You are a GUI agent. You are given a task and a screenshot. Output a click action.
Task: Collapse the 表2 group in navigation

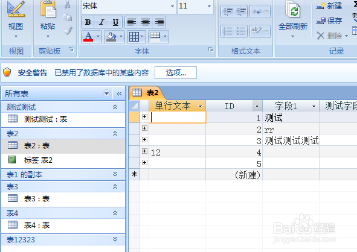pyautogui.click(x=115, y=133)
